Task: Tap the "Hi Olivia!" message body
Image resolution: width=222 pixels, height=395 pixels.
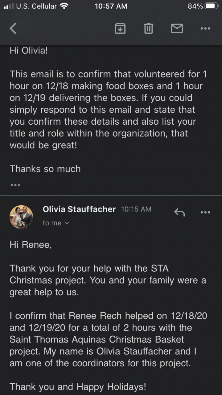Action: (29, 50)
